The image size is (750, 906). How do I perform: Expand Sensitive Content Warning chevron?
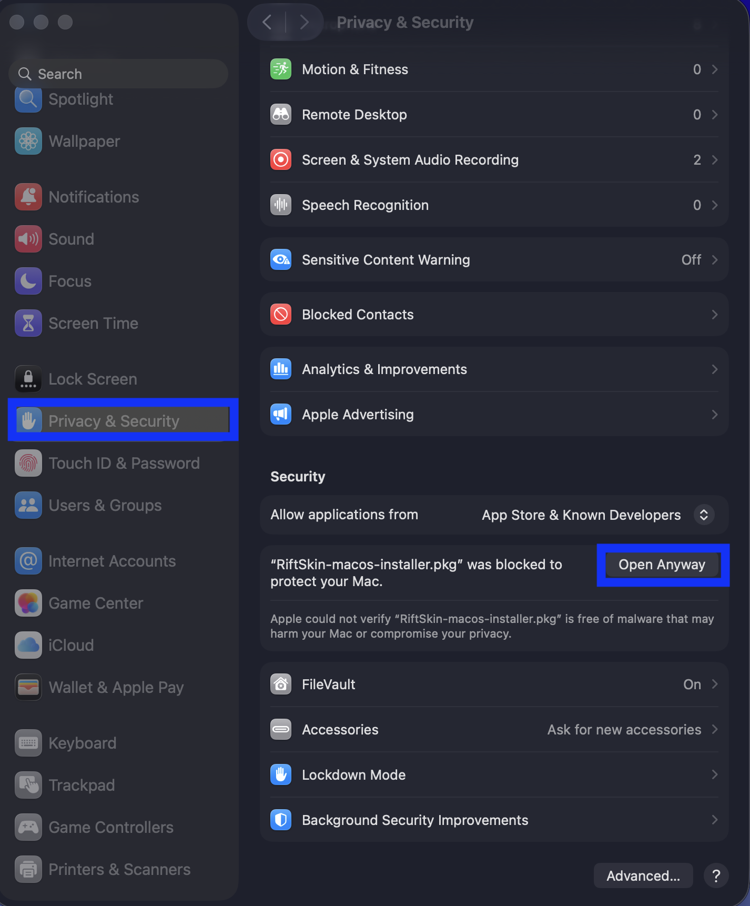point(715,260)
